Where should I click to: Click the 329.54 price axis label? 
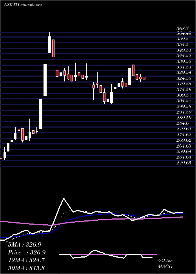(183, 72)
